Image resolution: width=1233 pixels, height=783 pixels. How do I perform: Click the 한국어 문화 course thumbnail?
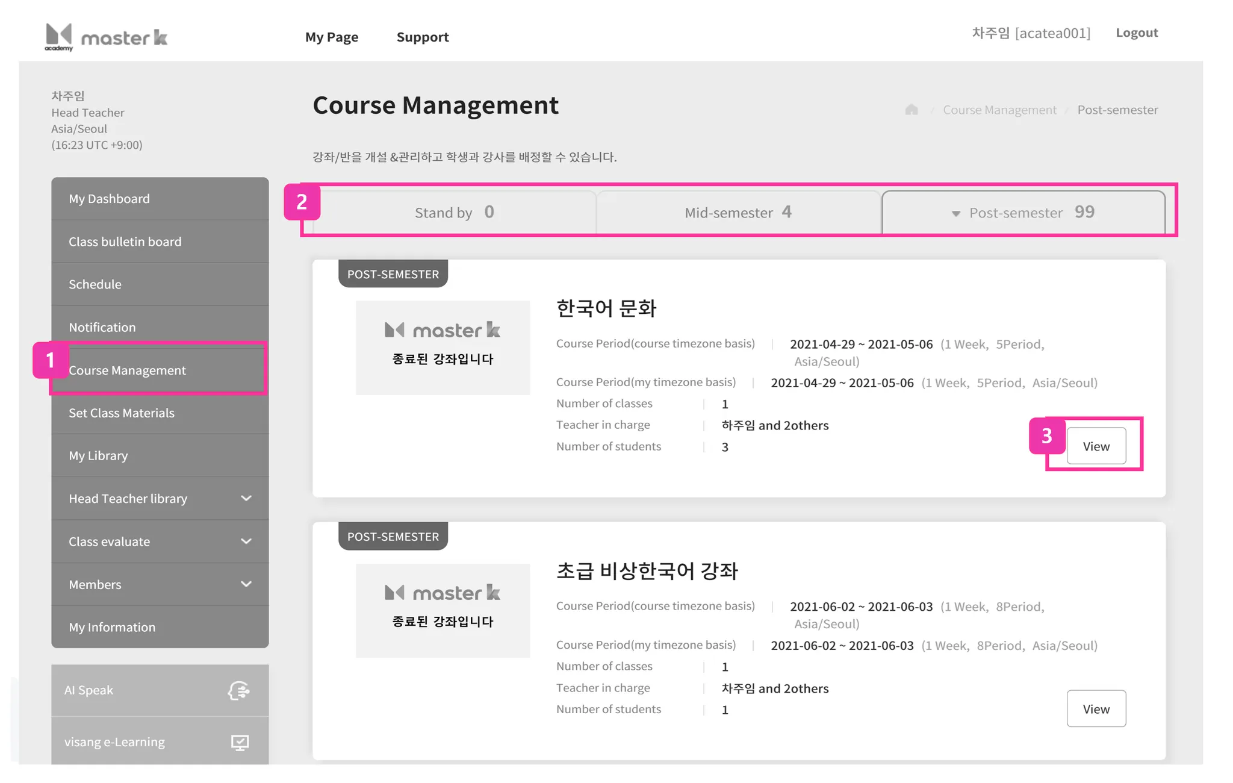pyautogui.click(x=443, y=348)
